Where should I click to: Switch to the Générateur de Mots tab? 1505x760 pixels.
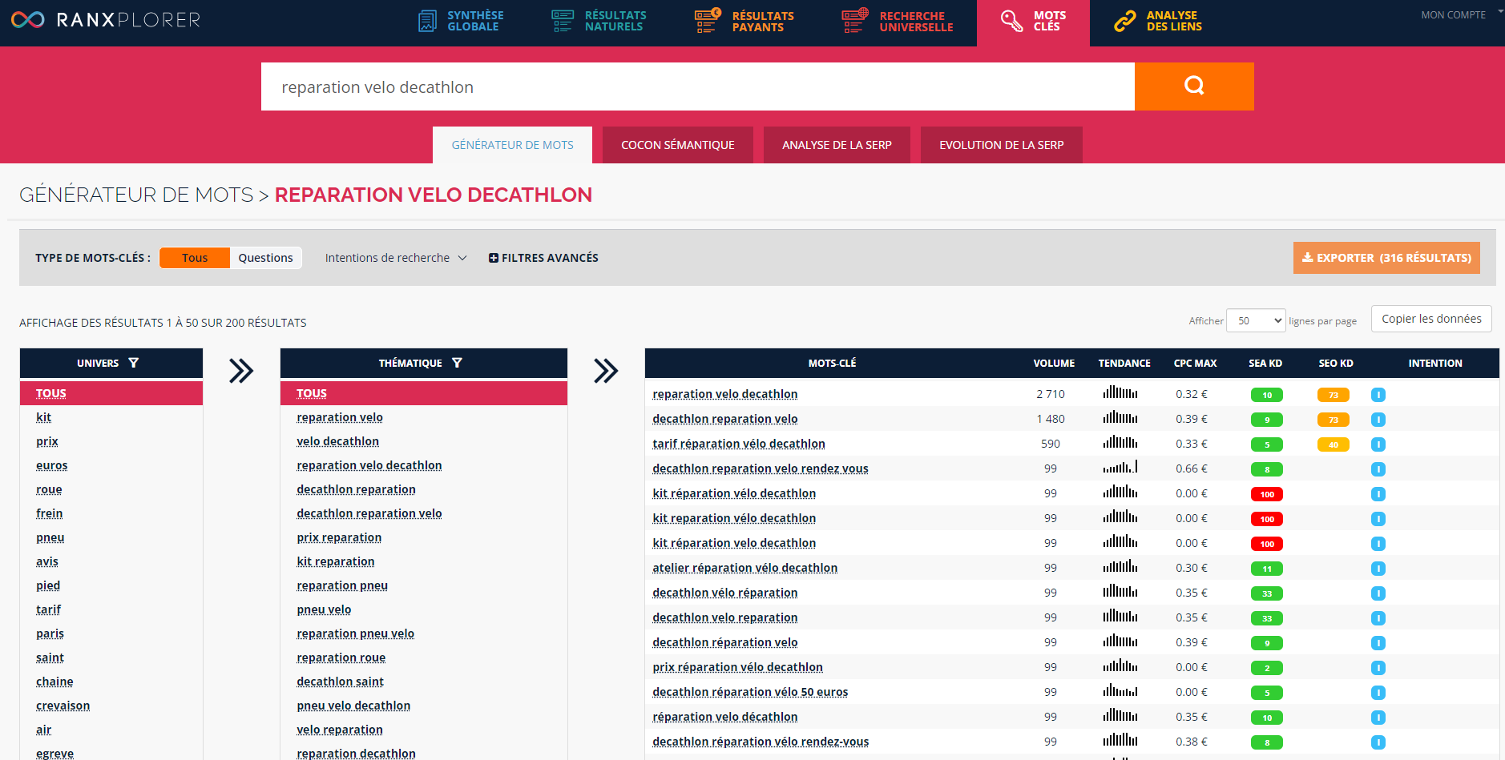(x=512, y=145)
